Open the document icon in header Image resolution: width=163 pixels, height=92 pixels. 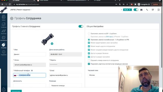[158, 10]
